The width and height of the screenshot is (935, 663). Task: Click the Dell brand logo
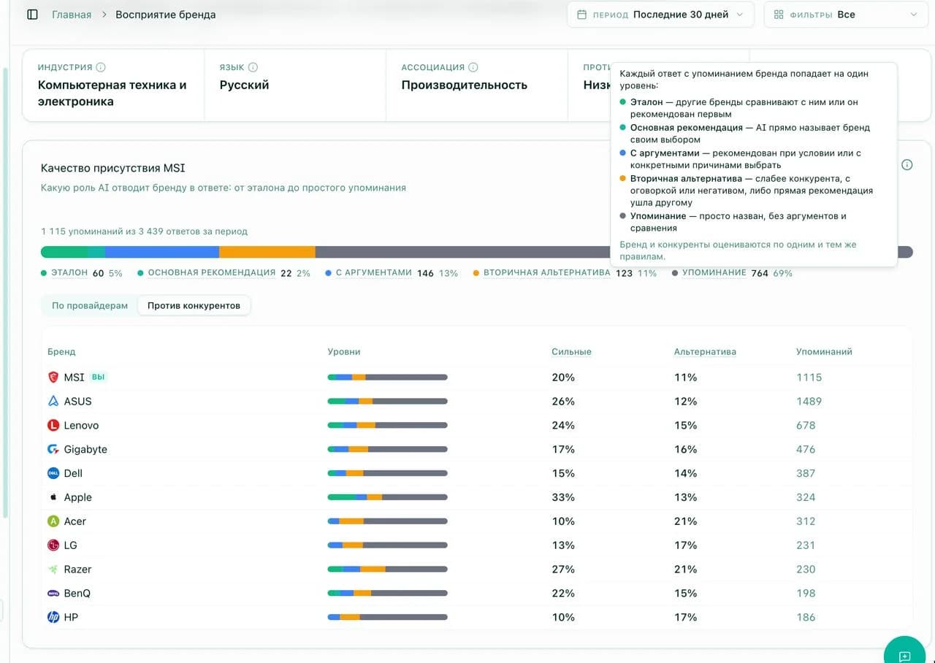point(53,473)
